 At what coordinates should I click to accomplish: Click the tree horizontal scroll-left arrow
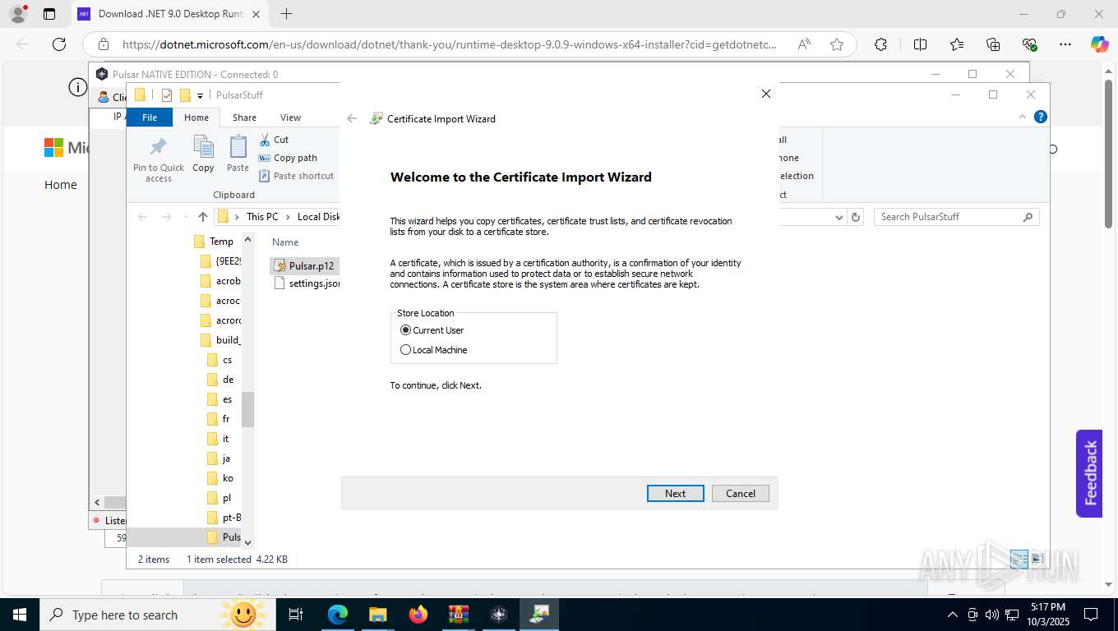click(x=97, y=502)
